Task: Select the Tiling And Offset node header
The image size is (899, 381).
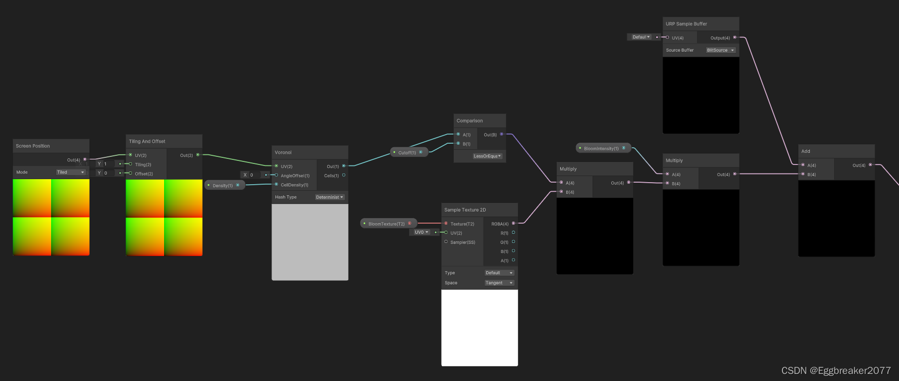Action: pos(164,141)
